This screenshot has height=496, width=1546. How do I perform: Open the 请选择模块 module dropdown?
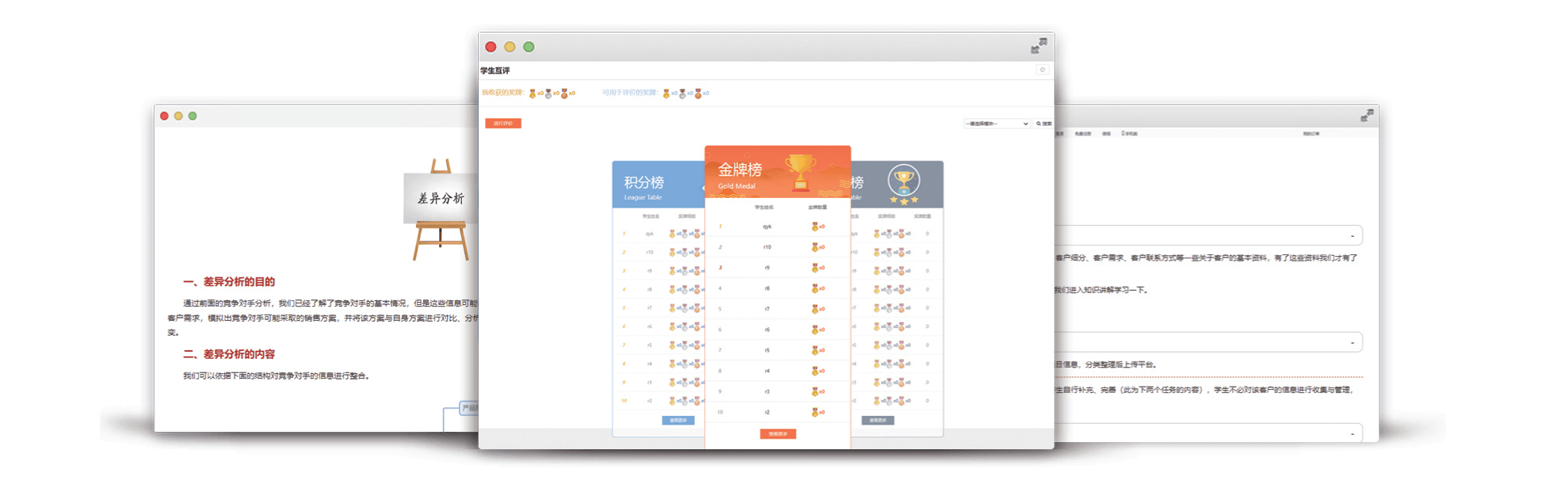pyautogui.click(x=996, y=124)
